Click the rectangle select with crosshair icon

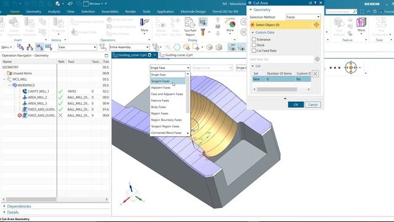(x=196, y=47)
